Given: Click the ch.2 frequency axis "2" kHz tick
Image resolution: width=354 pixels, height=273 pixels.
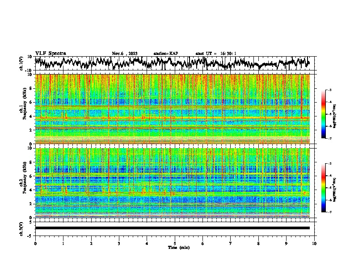Looking at the screenshot, I should coord(31,204).
